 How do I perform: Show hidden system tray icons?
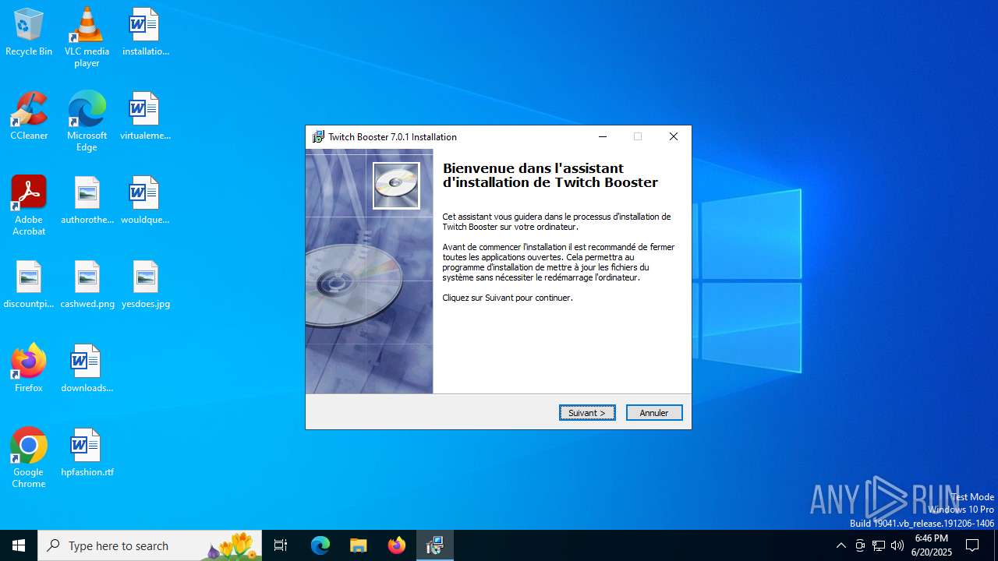841,545
